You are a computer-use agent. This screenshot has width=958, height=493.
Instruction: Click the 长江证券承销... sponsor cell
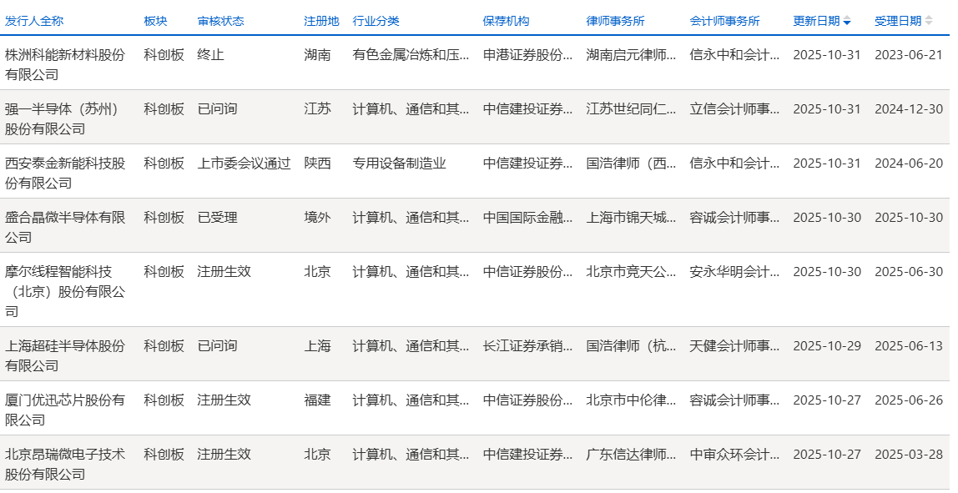click(528, 346)
